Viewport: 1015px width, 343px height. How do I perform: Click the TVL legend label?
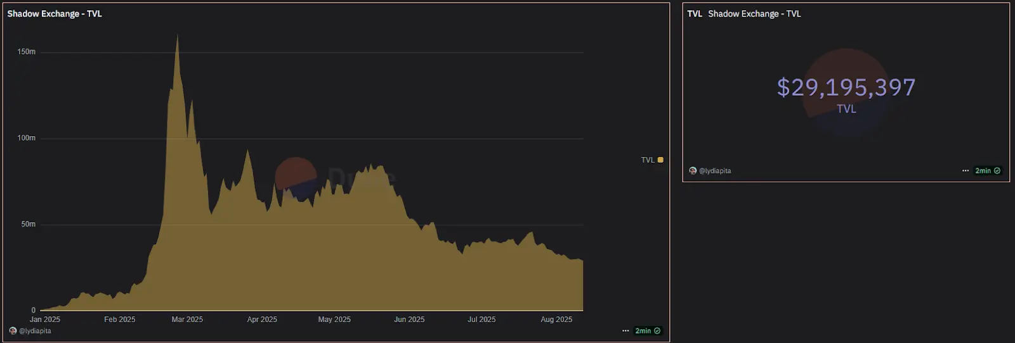point(648,160)
